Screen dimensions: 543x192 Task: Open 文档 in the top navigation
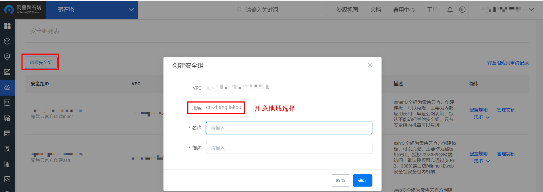click(375, 10)
